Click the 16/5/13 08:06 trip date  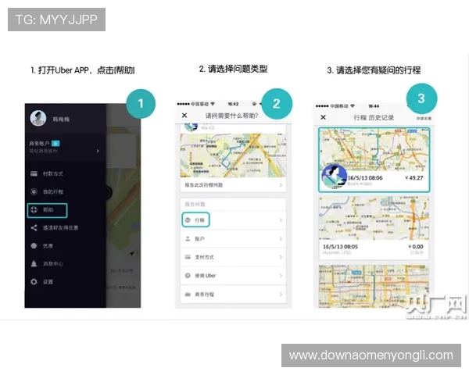[x=365, y=178]
